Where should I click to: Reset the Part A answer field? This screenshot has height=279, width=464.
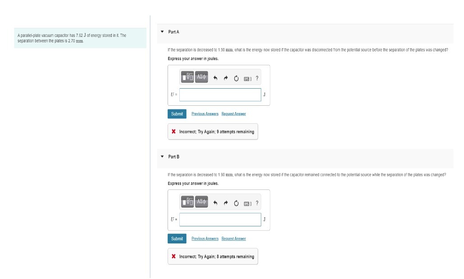[236, 78]
